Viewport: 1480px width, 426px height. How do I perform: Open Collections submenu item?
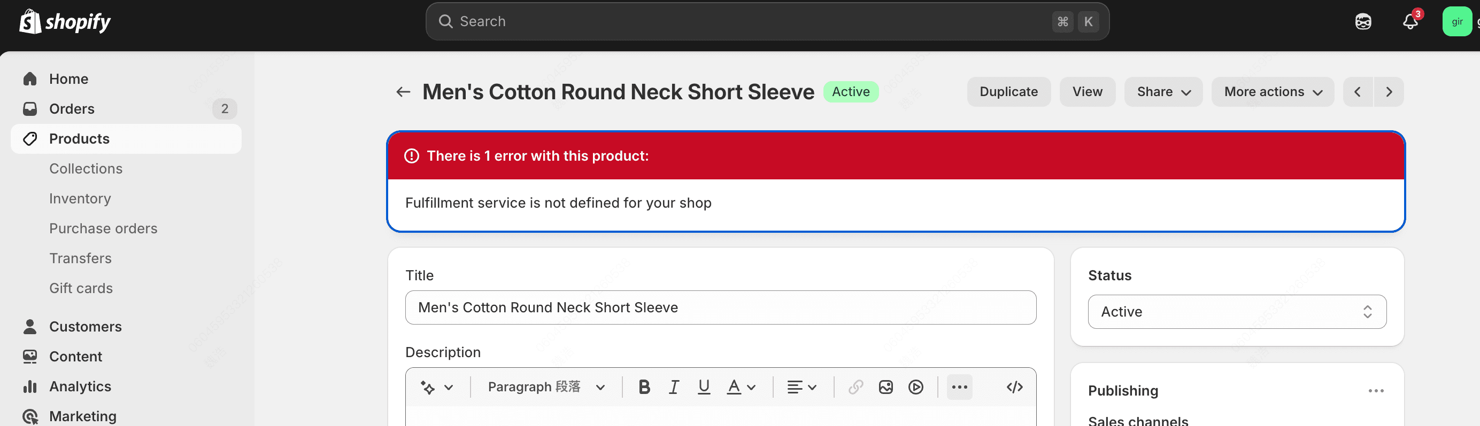(86, 169)
